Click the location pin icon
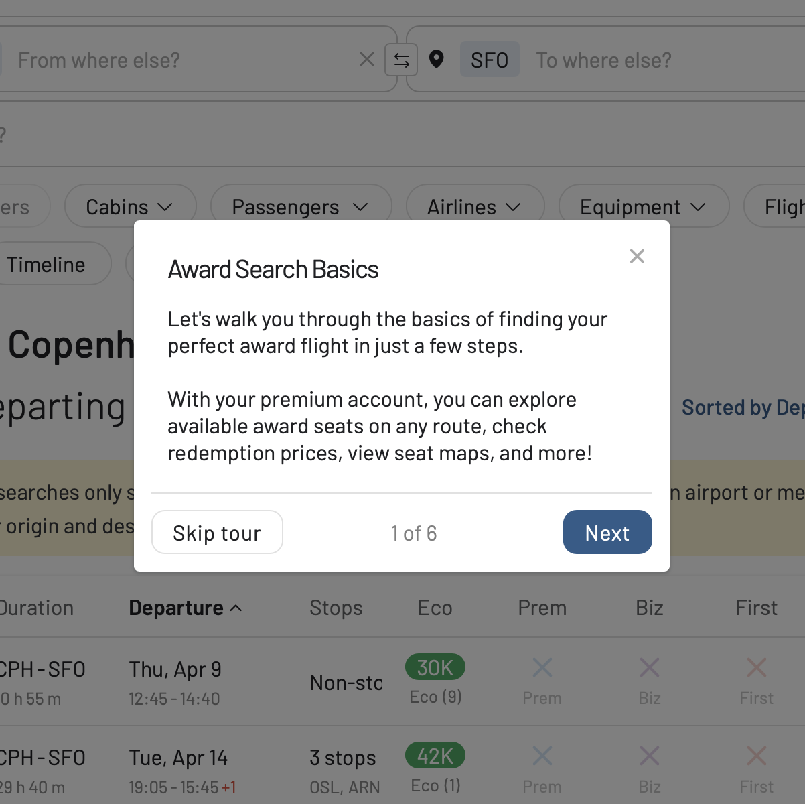805x804 pixels. click(436, 60)
